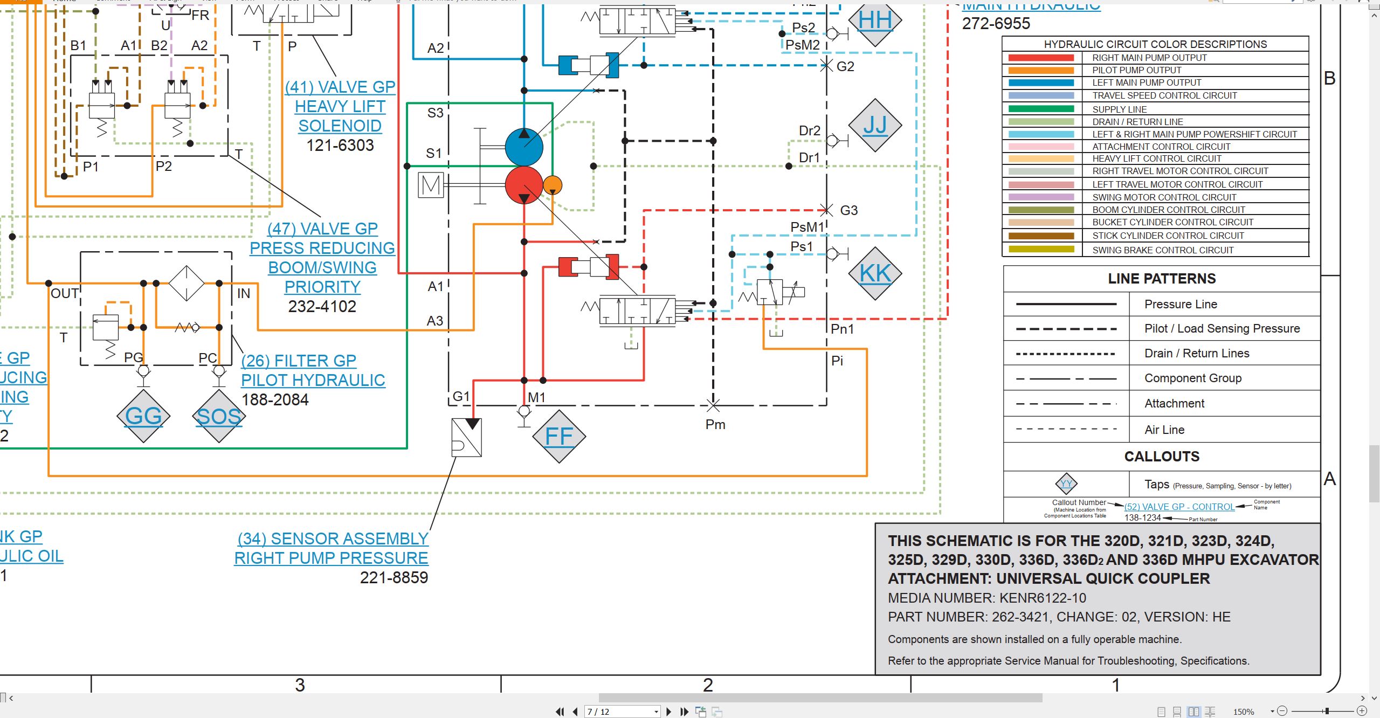Screen dimensions: 1380x718
Task: Click the M motor symbol box
Action: 431,185
